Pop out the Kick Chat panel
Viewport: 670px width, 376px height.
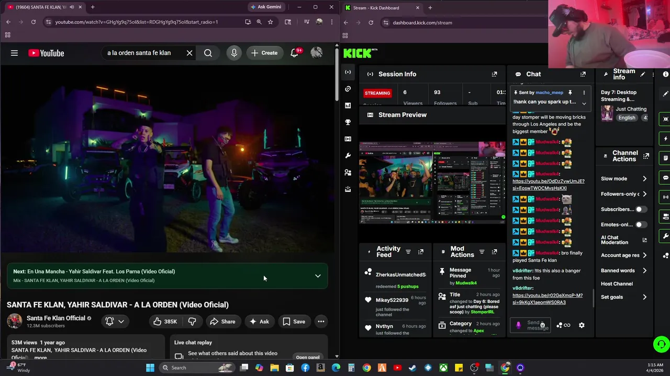[x=583, y=74]
